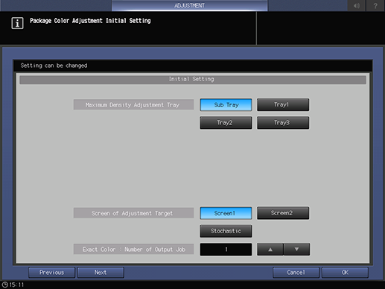Viewport: 385px width, 289px height.
Task: Click the 'Setting can be changed' message
Action: (54, 66)
